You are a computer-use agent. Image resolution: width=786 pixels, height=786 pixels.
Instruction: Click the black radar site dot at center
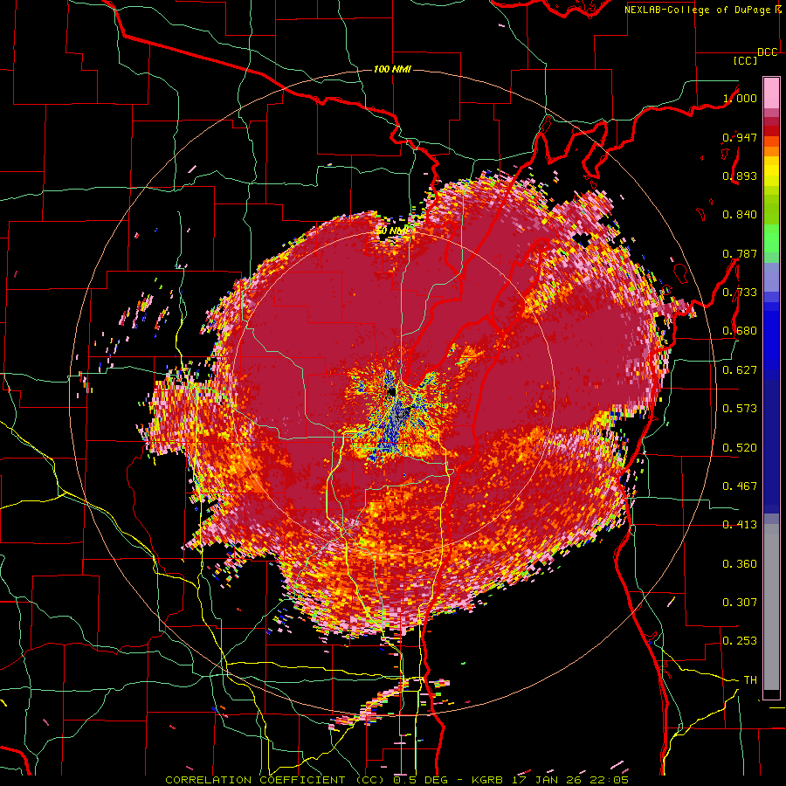(391, 391)
